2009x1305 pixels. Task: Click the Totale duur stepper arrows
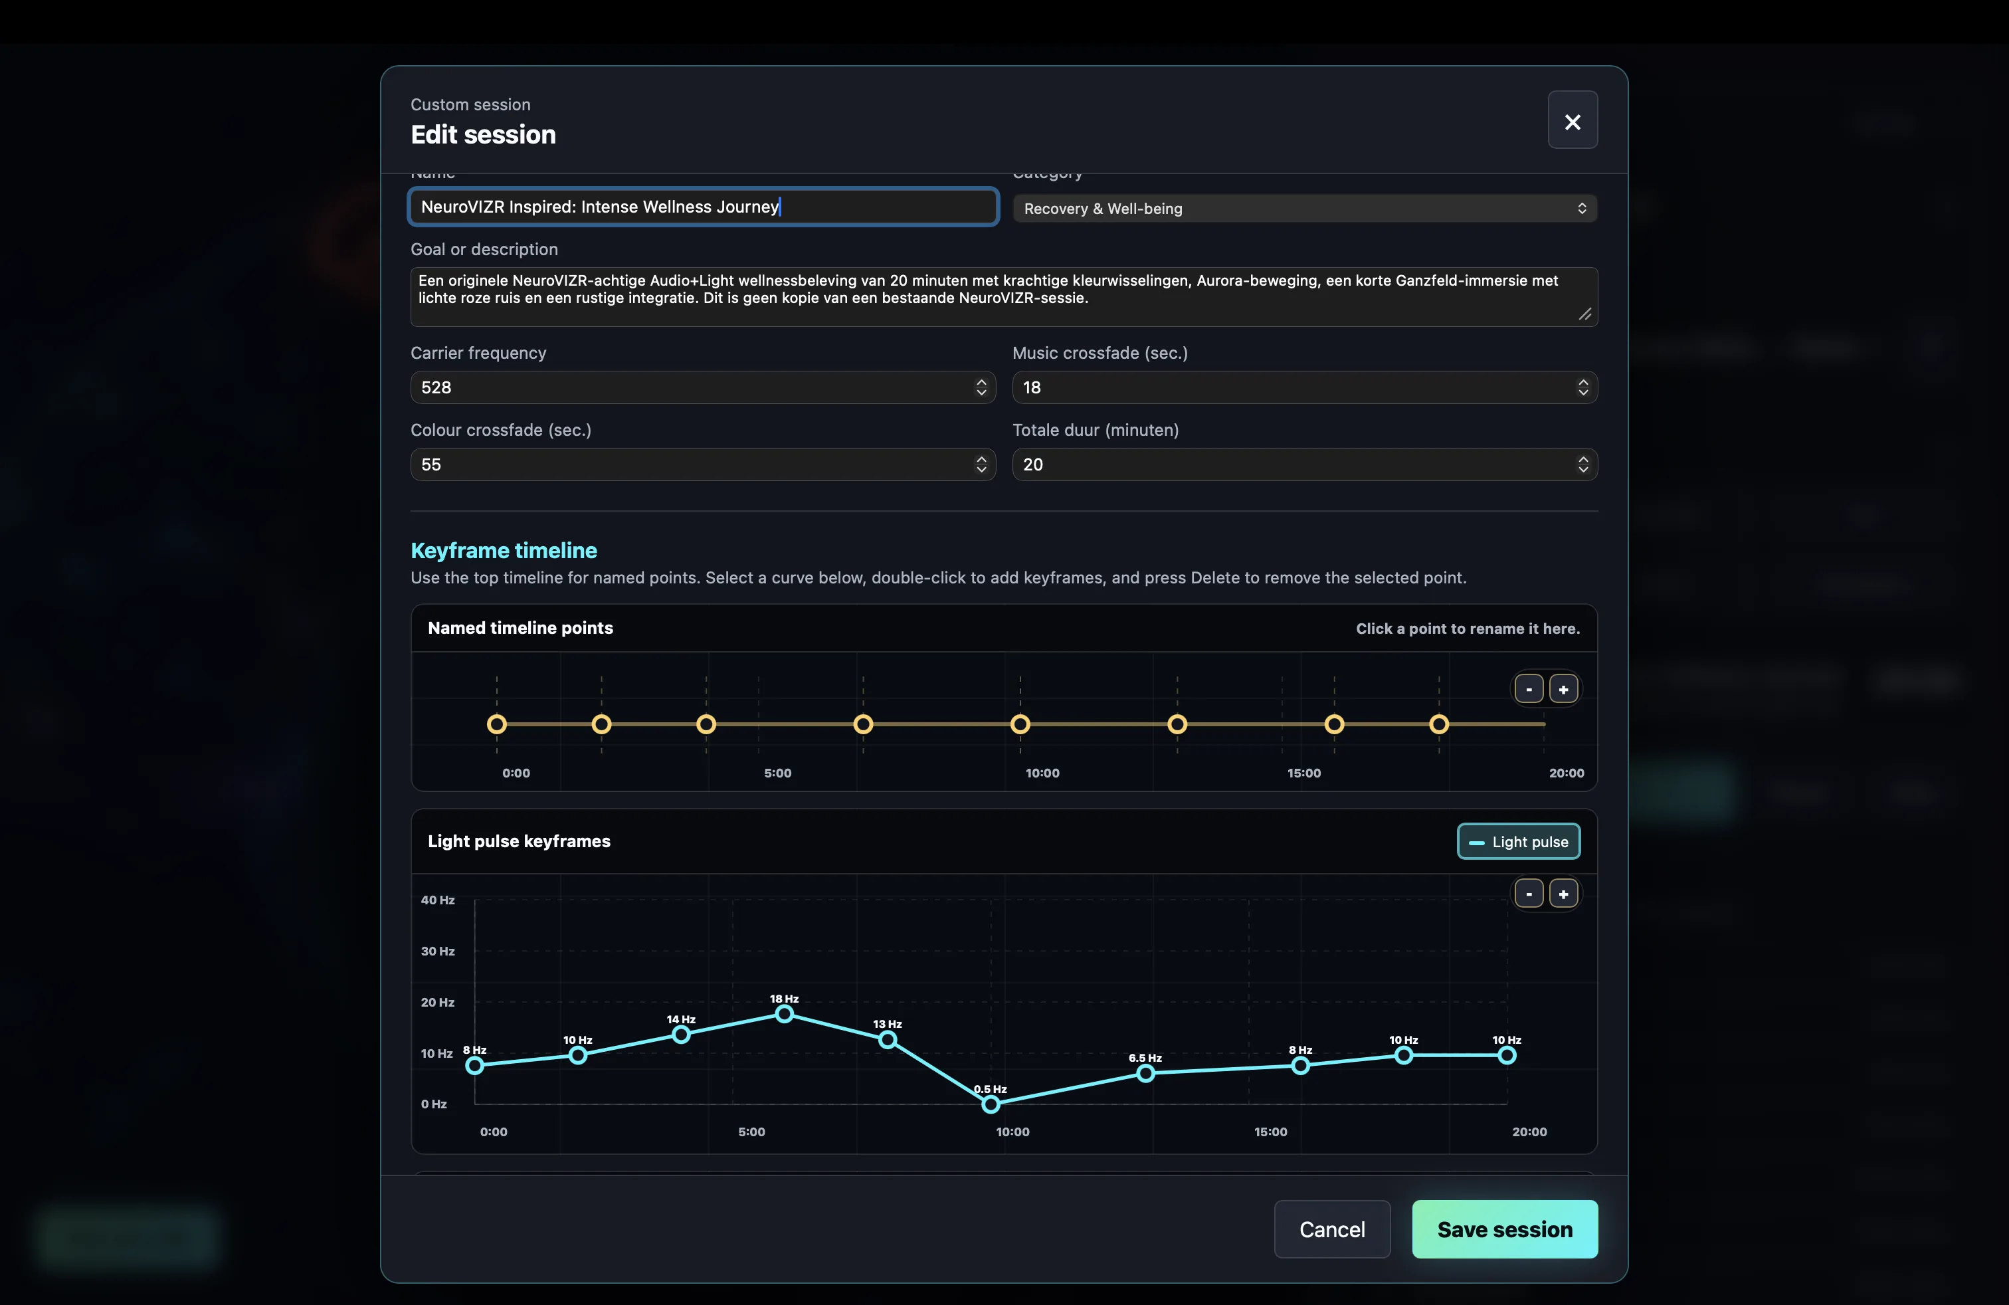[x=1582, y=464]
